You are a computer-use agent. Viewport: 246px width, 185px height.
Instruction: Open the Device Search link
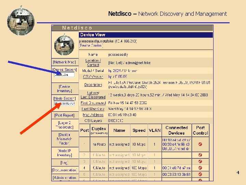click(x=65, y=70)
